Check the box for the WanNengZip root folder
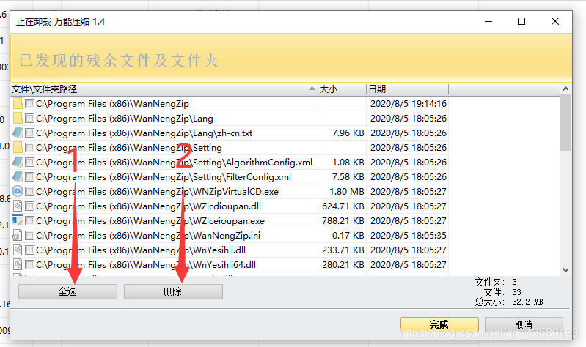The height and width of the screenshot is (347, 586). click(x=29, y=104)
